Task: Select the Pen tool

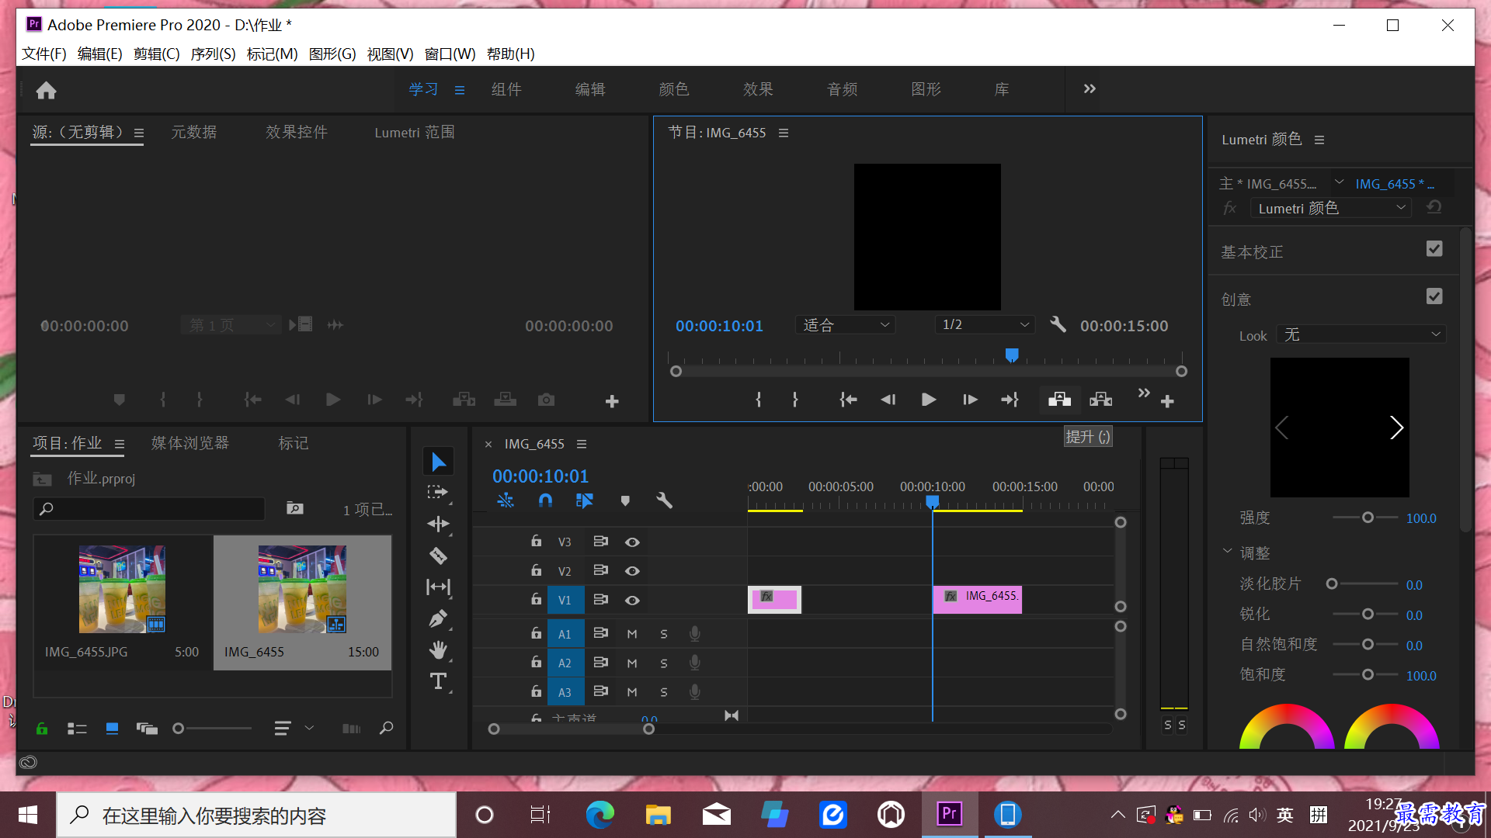Action: tap(438, 619)
